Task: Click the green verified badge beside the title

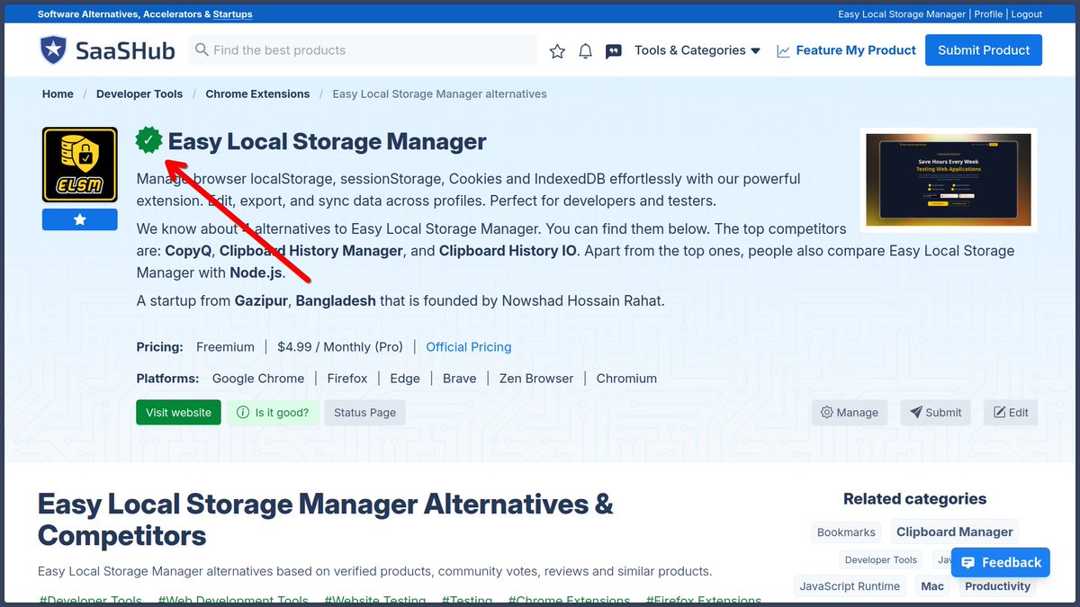Action: point(149,140)
